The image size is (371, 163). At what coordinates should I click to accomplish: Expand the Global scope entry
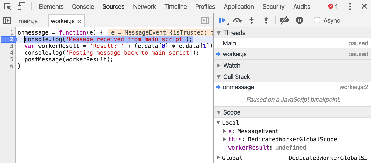coord(218,158)
